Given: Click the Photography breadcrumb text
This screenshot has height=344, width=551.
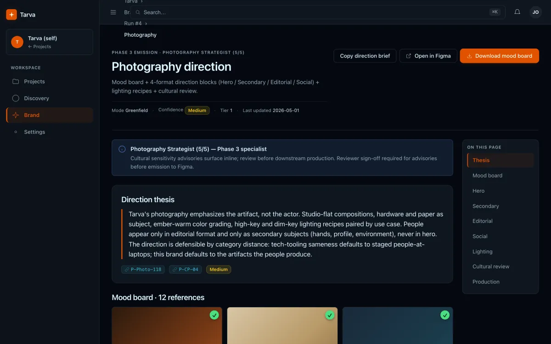Looking at the screenshot, I should (141, 35).
